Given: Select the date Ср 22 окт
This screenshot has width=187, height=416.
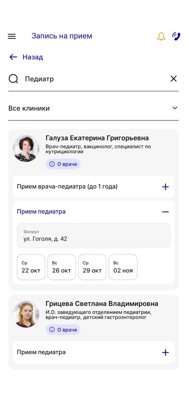Looking at the screenshot, I should tap(31, 267).
